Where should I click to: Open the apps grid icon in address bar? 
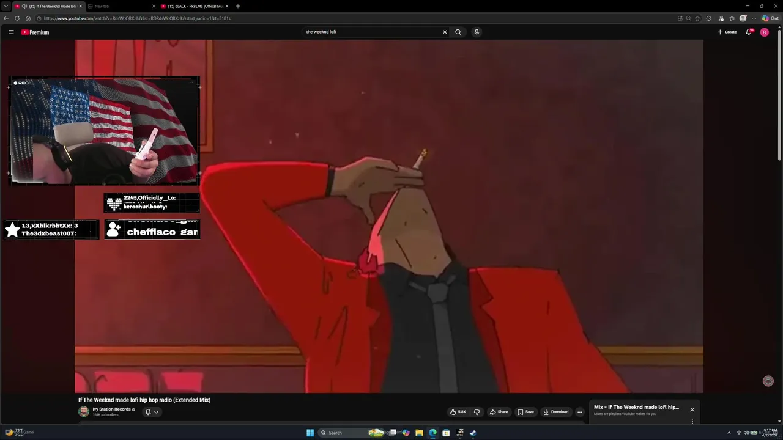(x=680, y=18)
